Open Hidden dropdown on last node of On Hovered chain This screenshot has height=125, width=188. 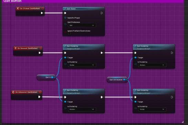coord(152,65)
